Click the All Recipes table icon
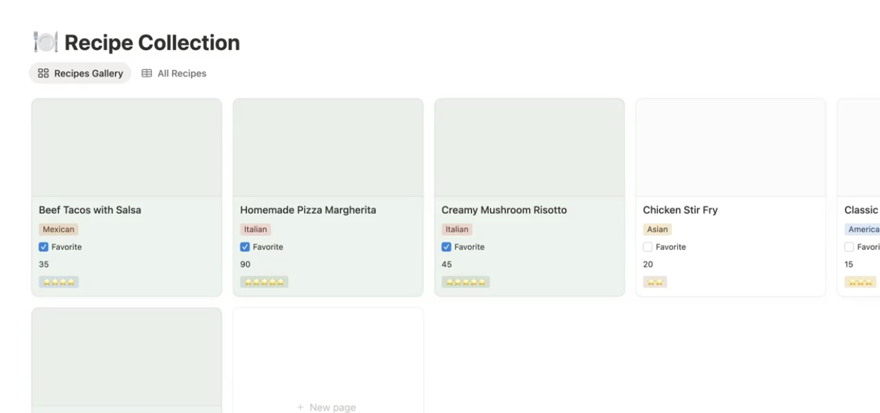 (x=147, y=73)
